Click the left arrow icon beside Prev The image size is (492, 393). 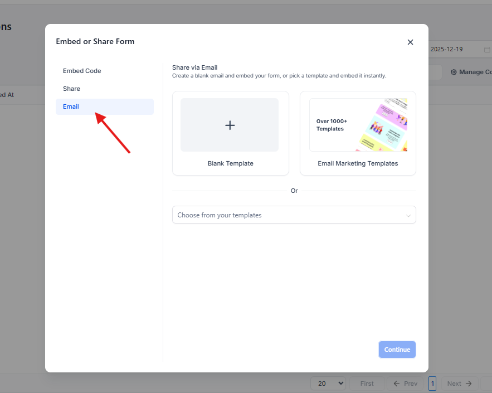(x=397, y=384)
